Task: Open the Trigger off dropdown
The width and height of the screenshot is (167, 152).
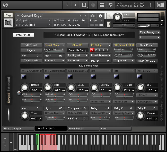Action: coord(124,61)
